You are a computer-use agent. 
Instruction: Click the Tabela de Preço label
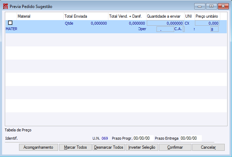coord(18,130)
